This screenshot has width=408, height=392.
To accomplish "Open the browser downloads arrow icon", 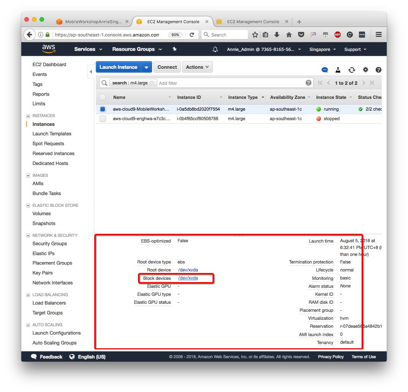I will 277,35.
